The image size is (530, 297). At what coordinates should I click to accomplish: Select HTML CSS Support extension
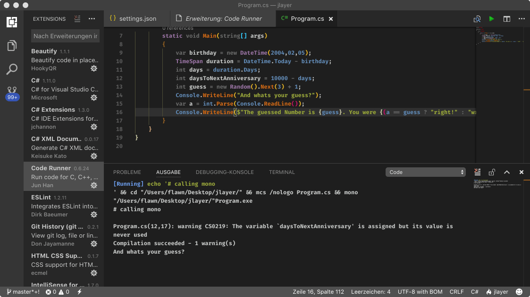click(x=64, y=264)
